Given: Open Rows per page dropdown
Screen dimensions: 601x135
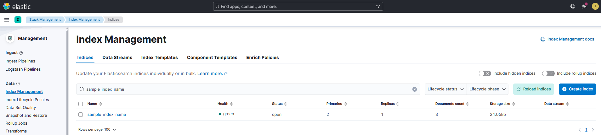Looking at the screenshot, I should point(97,130).
